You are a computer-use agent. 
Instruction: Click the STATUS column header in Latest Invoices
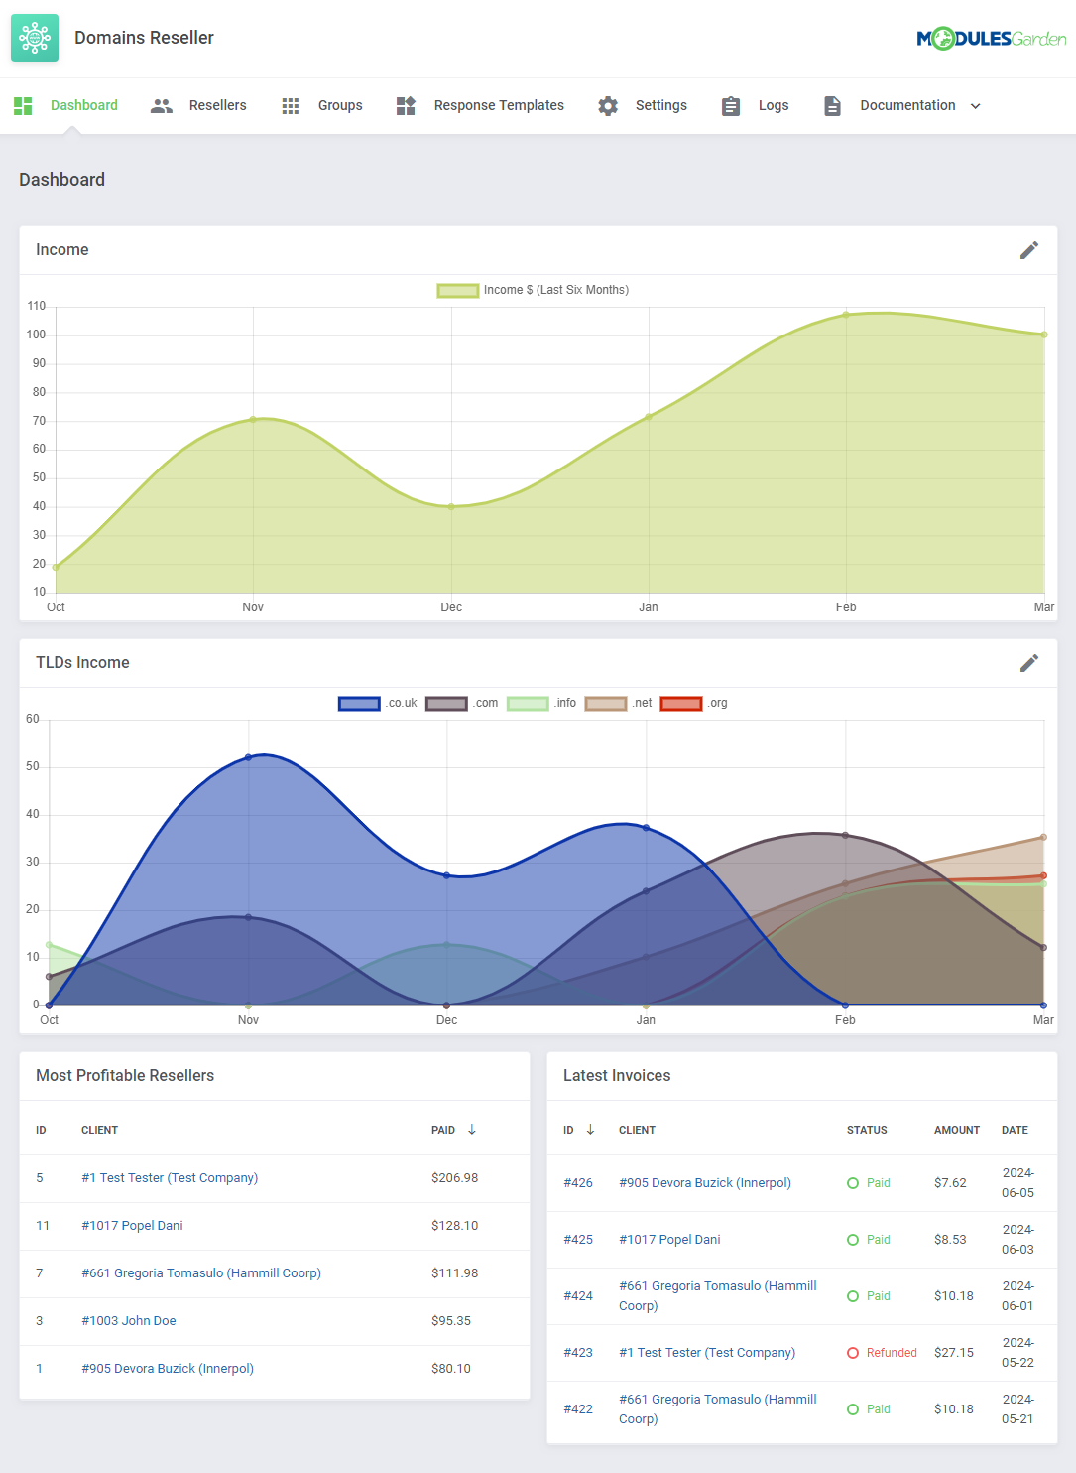[867, 1130]
